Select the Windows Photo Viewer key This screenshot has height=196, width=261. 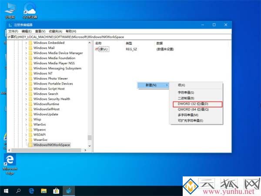tap(50, 78)
